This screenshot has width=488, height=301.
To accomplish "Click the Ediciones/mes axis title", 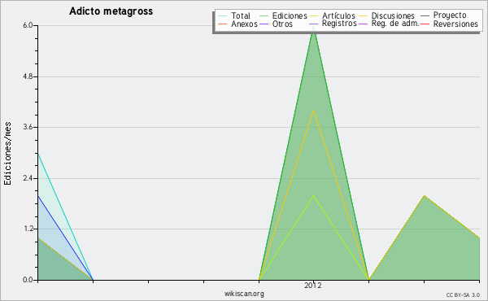I will click(7, 154).
